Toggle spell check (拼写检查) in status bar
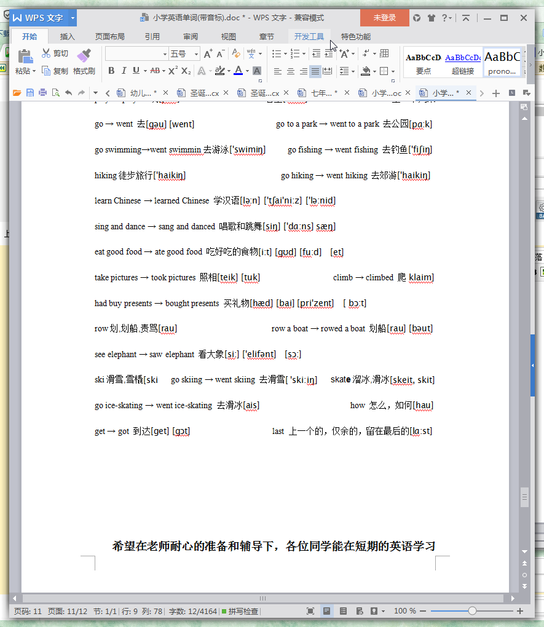The height and width of the screenshot is (627, 544). (x=240, y=611)
